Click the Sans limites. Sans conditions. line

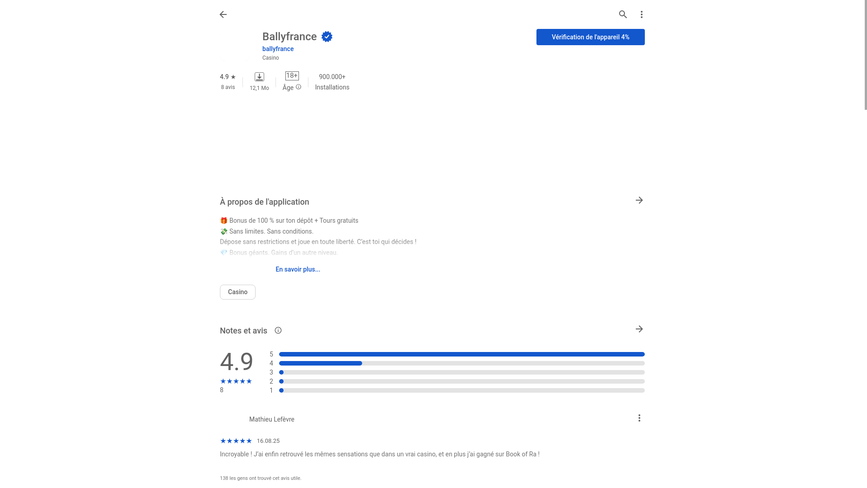coord(271,231)
